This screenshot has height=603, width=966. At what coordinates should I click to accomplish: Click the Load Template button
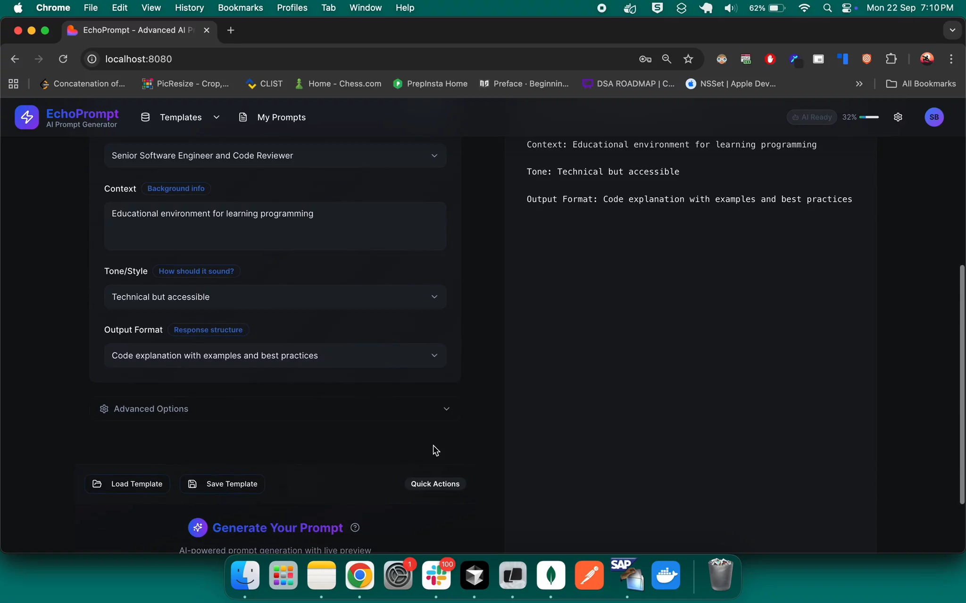[x=127, y=484]
